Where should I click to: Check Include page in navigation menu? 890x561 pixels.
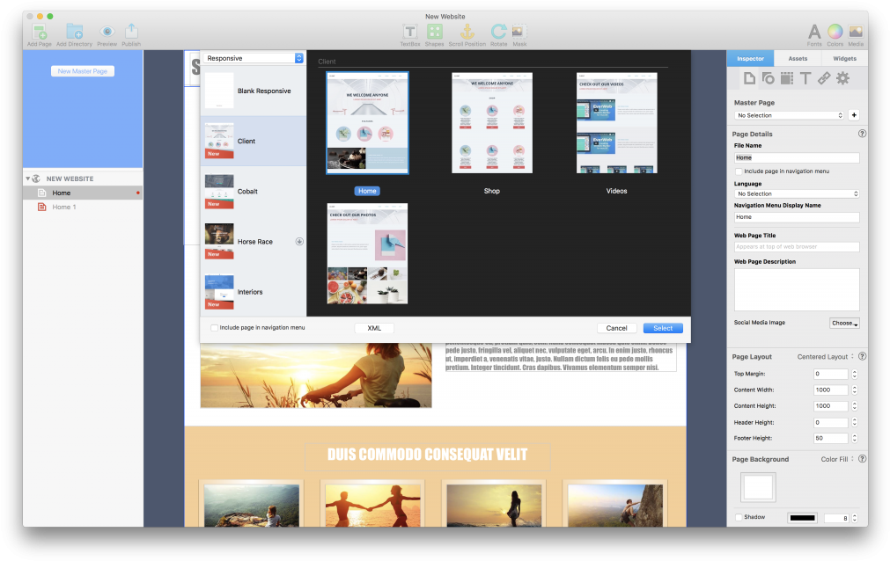214,327
